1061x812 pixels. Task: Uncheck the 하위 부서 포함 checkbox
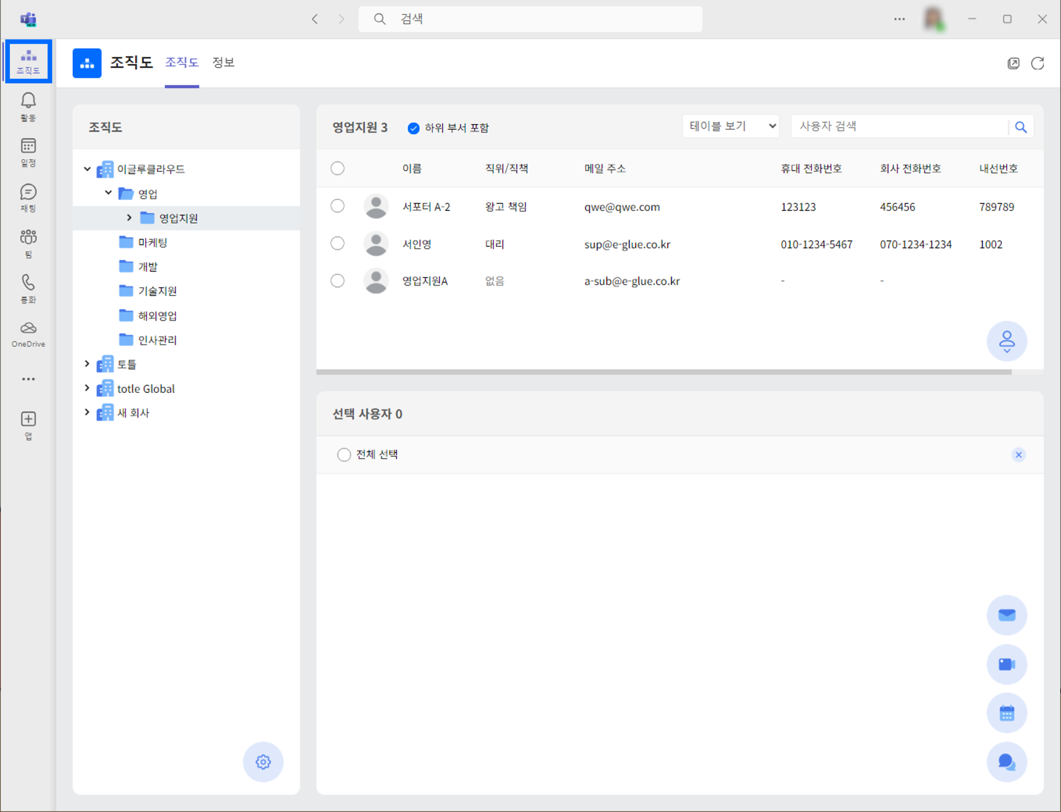[413, 128]
